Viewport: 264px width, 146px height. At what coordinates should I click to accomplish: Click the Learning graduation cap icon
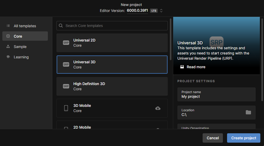tap(8, 57)
